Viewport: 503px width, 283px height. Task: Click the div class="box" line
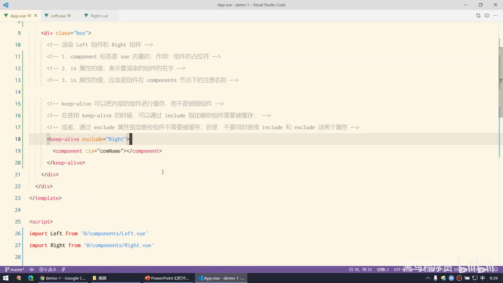pyautogui.click(x=66, y=33)
